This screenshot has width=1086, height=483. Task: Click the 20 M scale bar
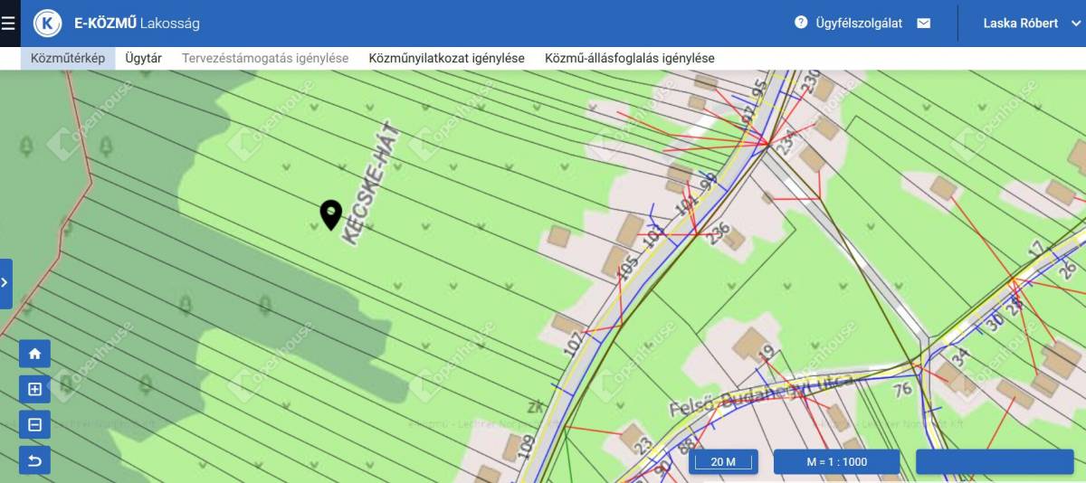(x=723, y=462)
